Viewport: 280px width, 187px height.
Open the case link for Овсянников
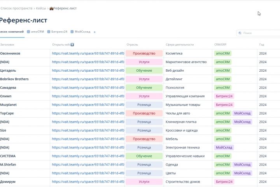coord(88,53)
